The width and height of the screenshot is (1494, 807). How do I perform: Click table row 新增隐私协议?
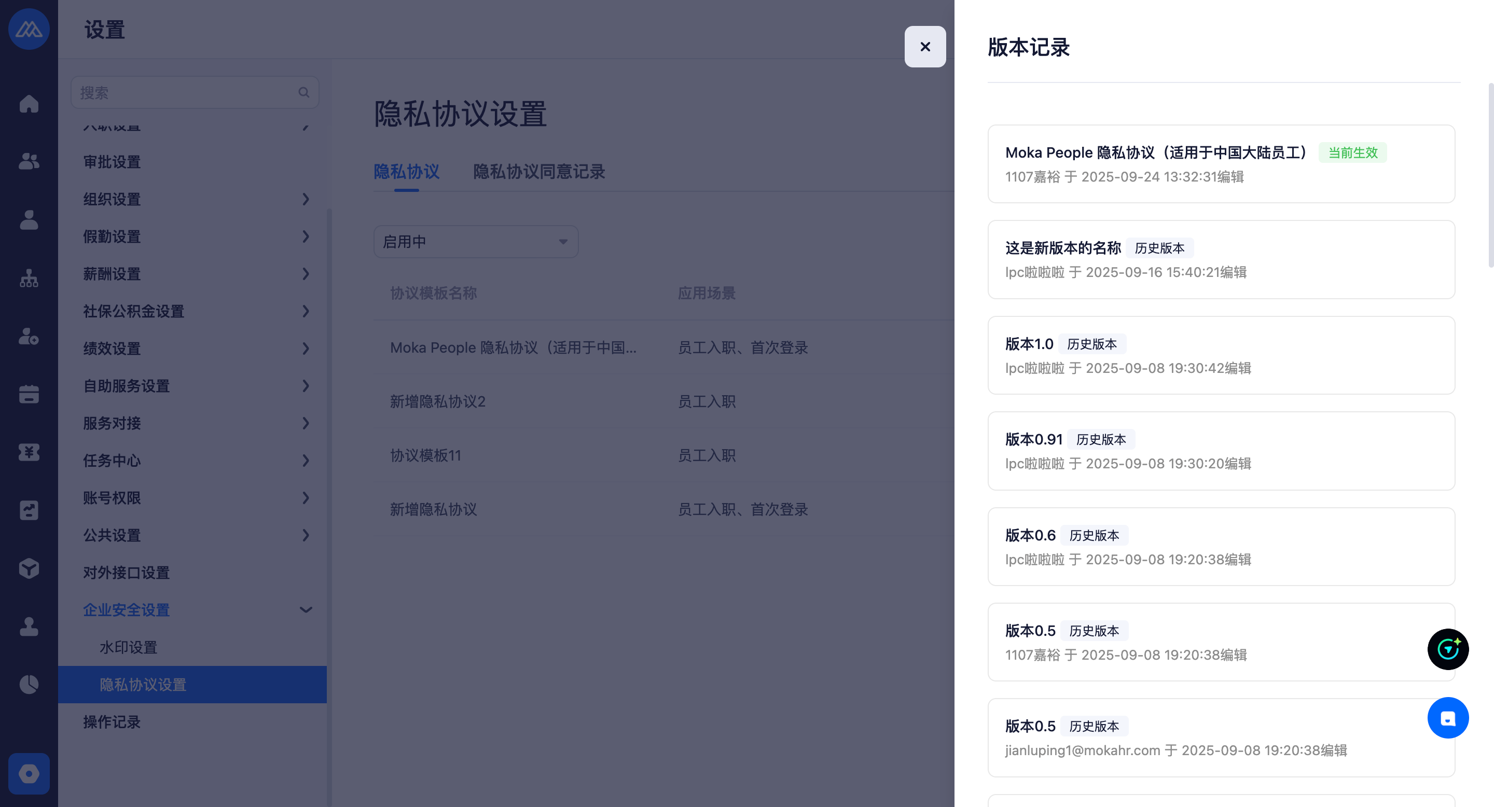click(664, 509)
